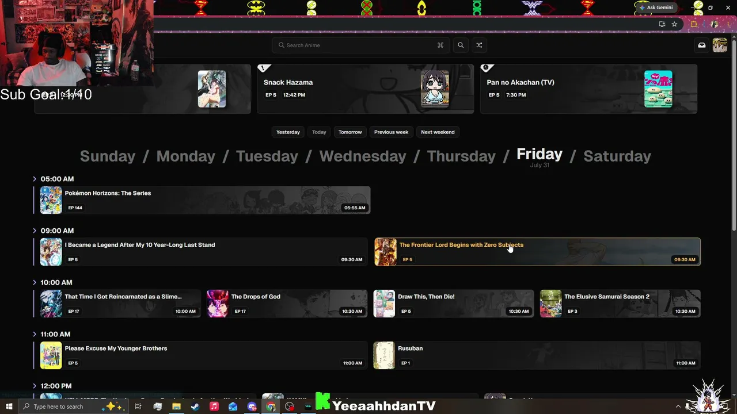Open Outlook from the taskbar
This screenshot has height=414, width=737.
233,407
